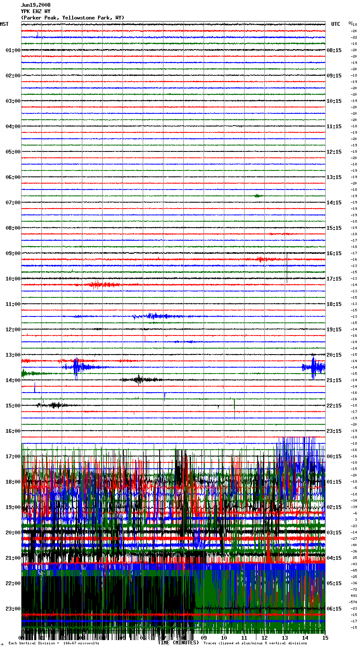
Task: Click the DC offset value -72
Action: coord(354,589)
